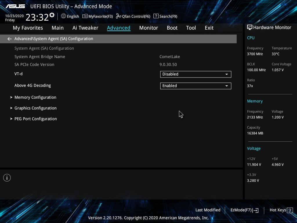This screenshot has height=223, width=297.
Task: Click the +5V reading 4.960 V
Action: 278,165
